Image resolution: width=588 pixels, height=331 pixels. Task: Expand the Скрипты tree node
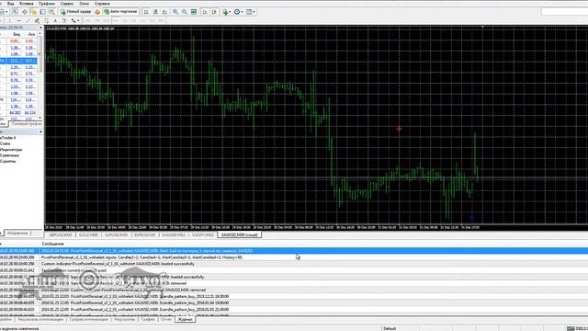8,161
